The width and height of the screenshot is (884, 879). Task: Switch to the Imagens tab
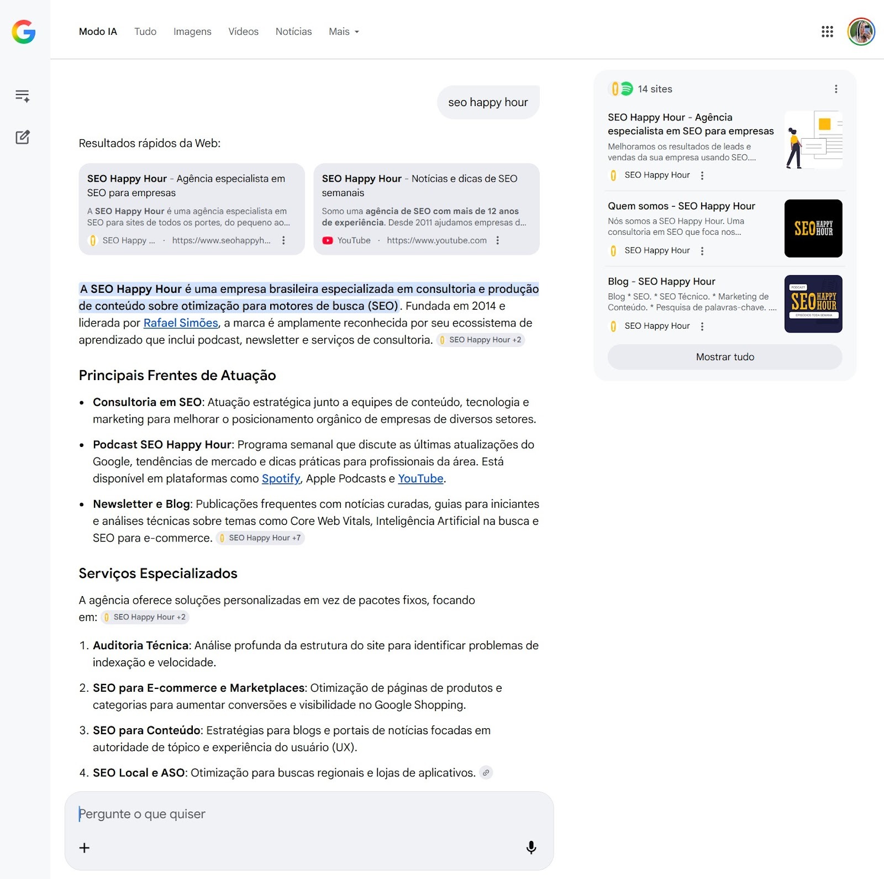coord(192,32)
